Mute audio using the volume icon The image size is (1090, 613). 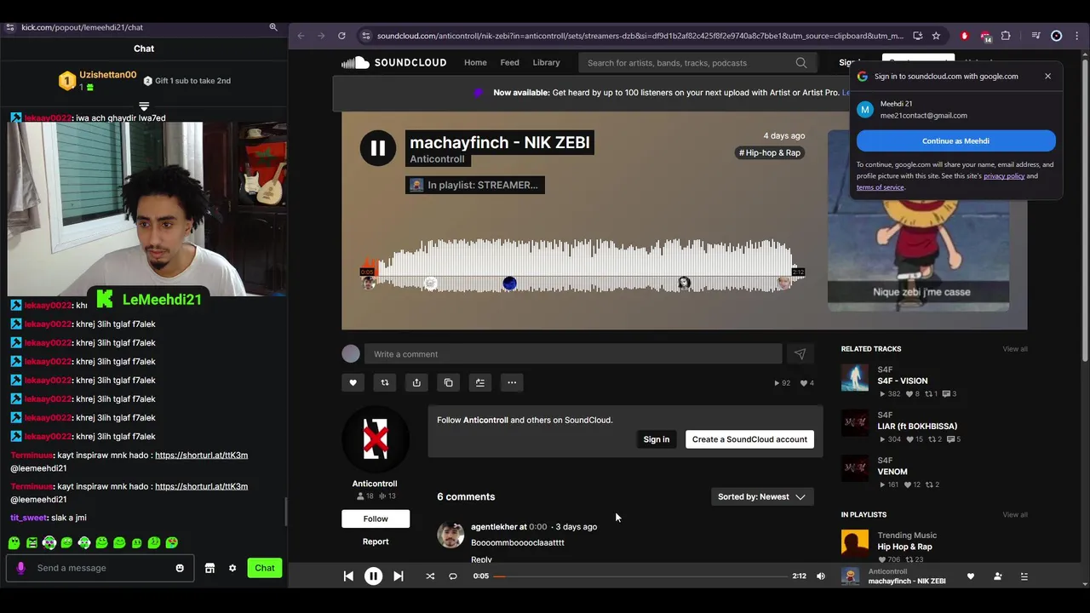[x=821, y=576]
